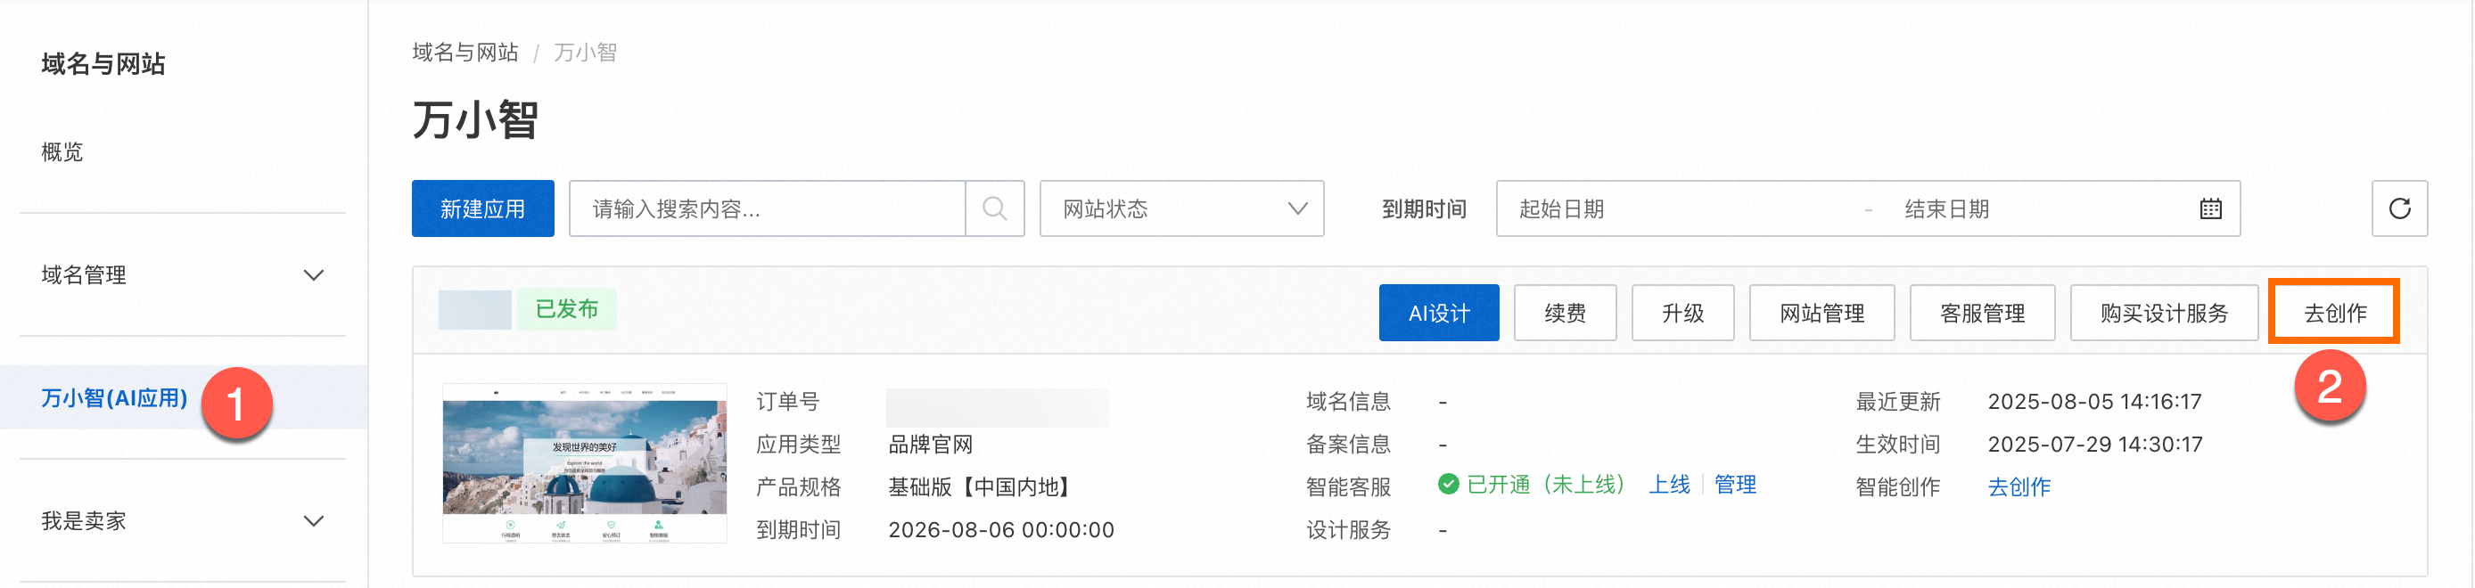
Task: Open 万小智(AI应用) sidebar item
Action: 114,397
